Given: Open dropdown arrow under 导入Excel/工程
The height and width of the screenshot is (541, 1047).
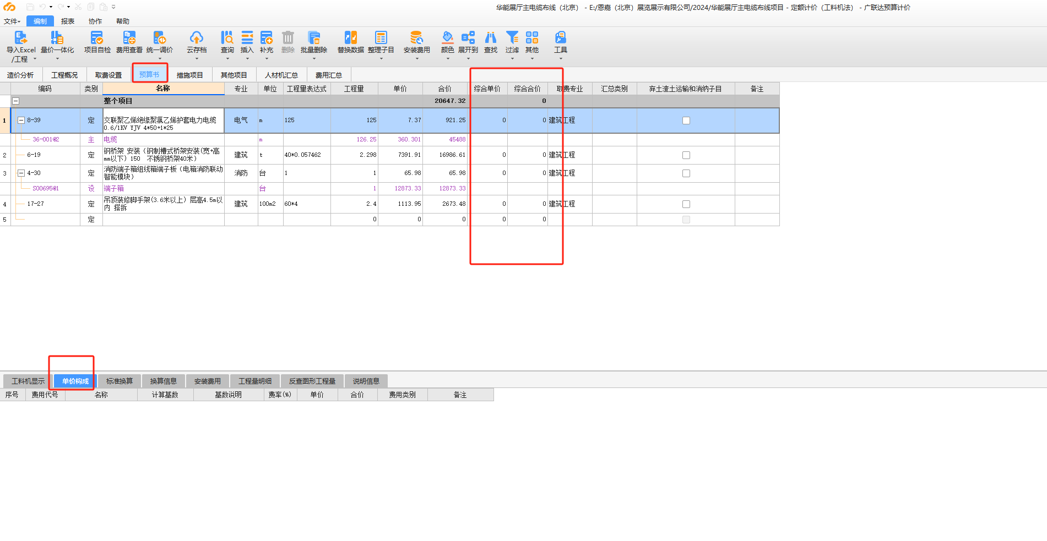Looking at the screenshot, I should pyautogui.click(x=35, y=59).
